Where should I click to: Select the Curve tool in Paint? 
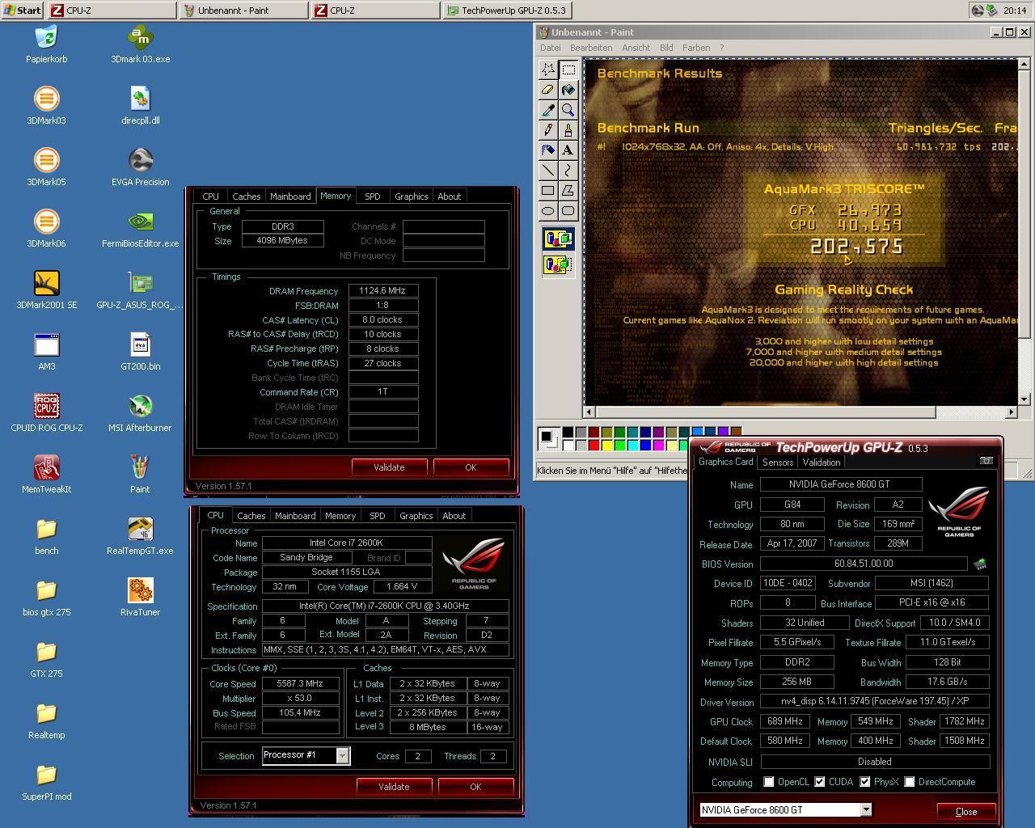(x=568, y=171)
